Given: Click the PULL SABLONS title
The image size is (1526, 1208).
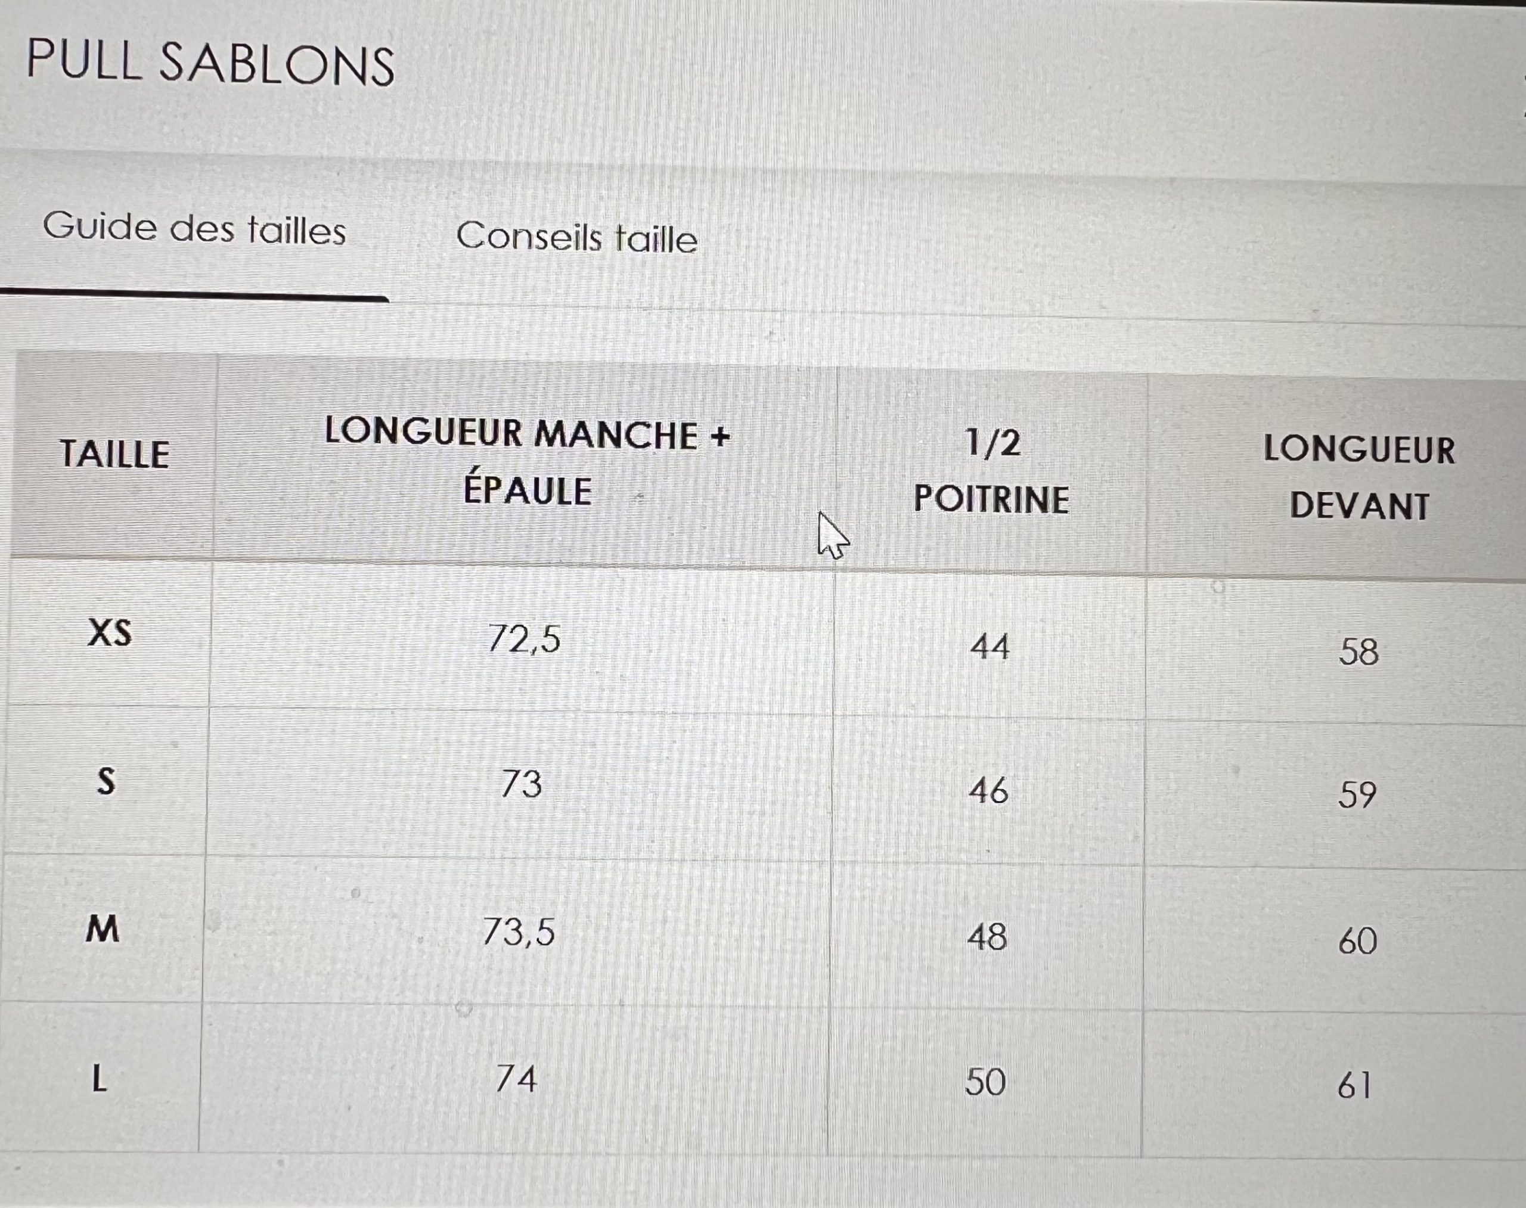Looking at the screenshot, I should click(x=210, y=63).
